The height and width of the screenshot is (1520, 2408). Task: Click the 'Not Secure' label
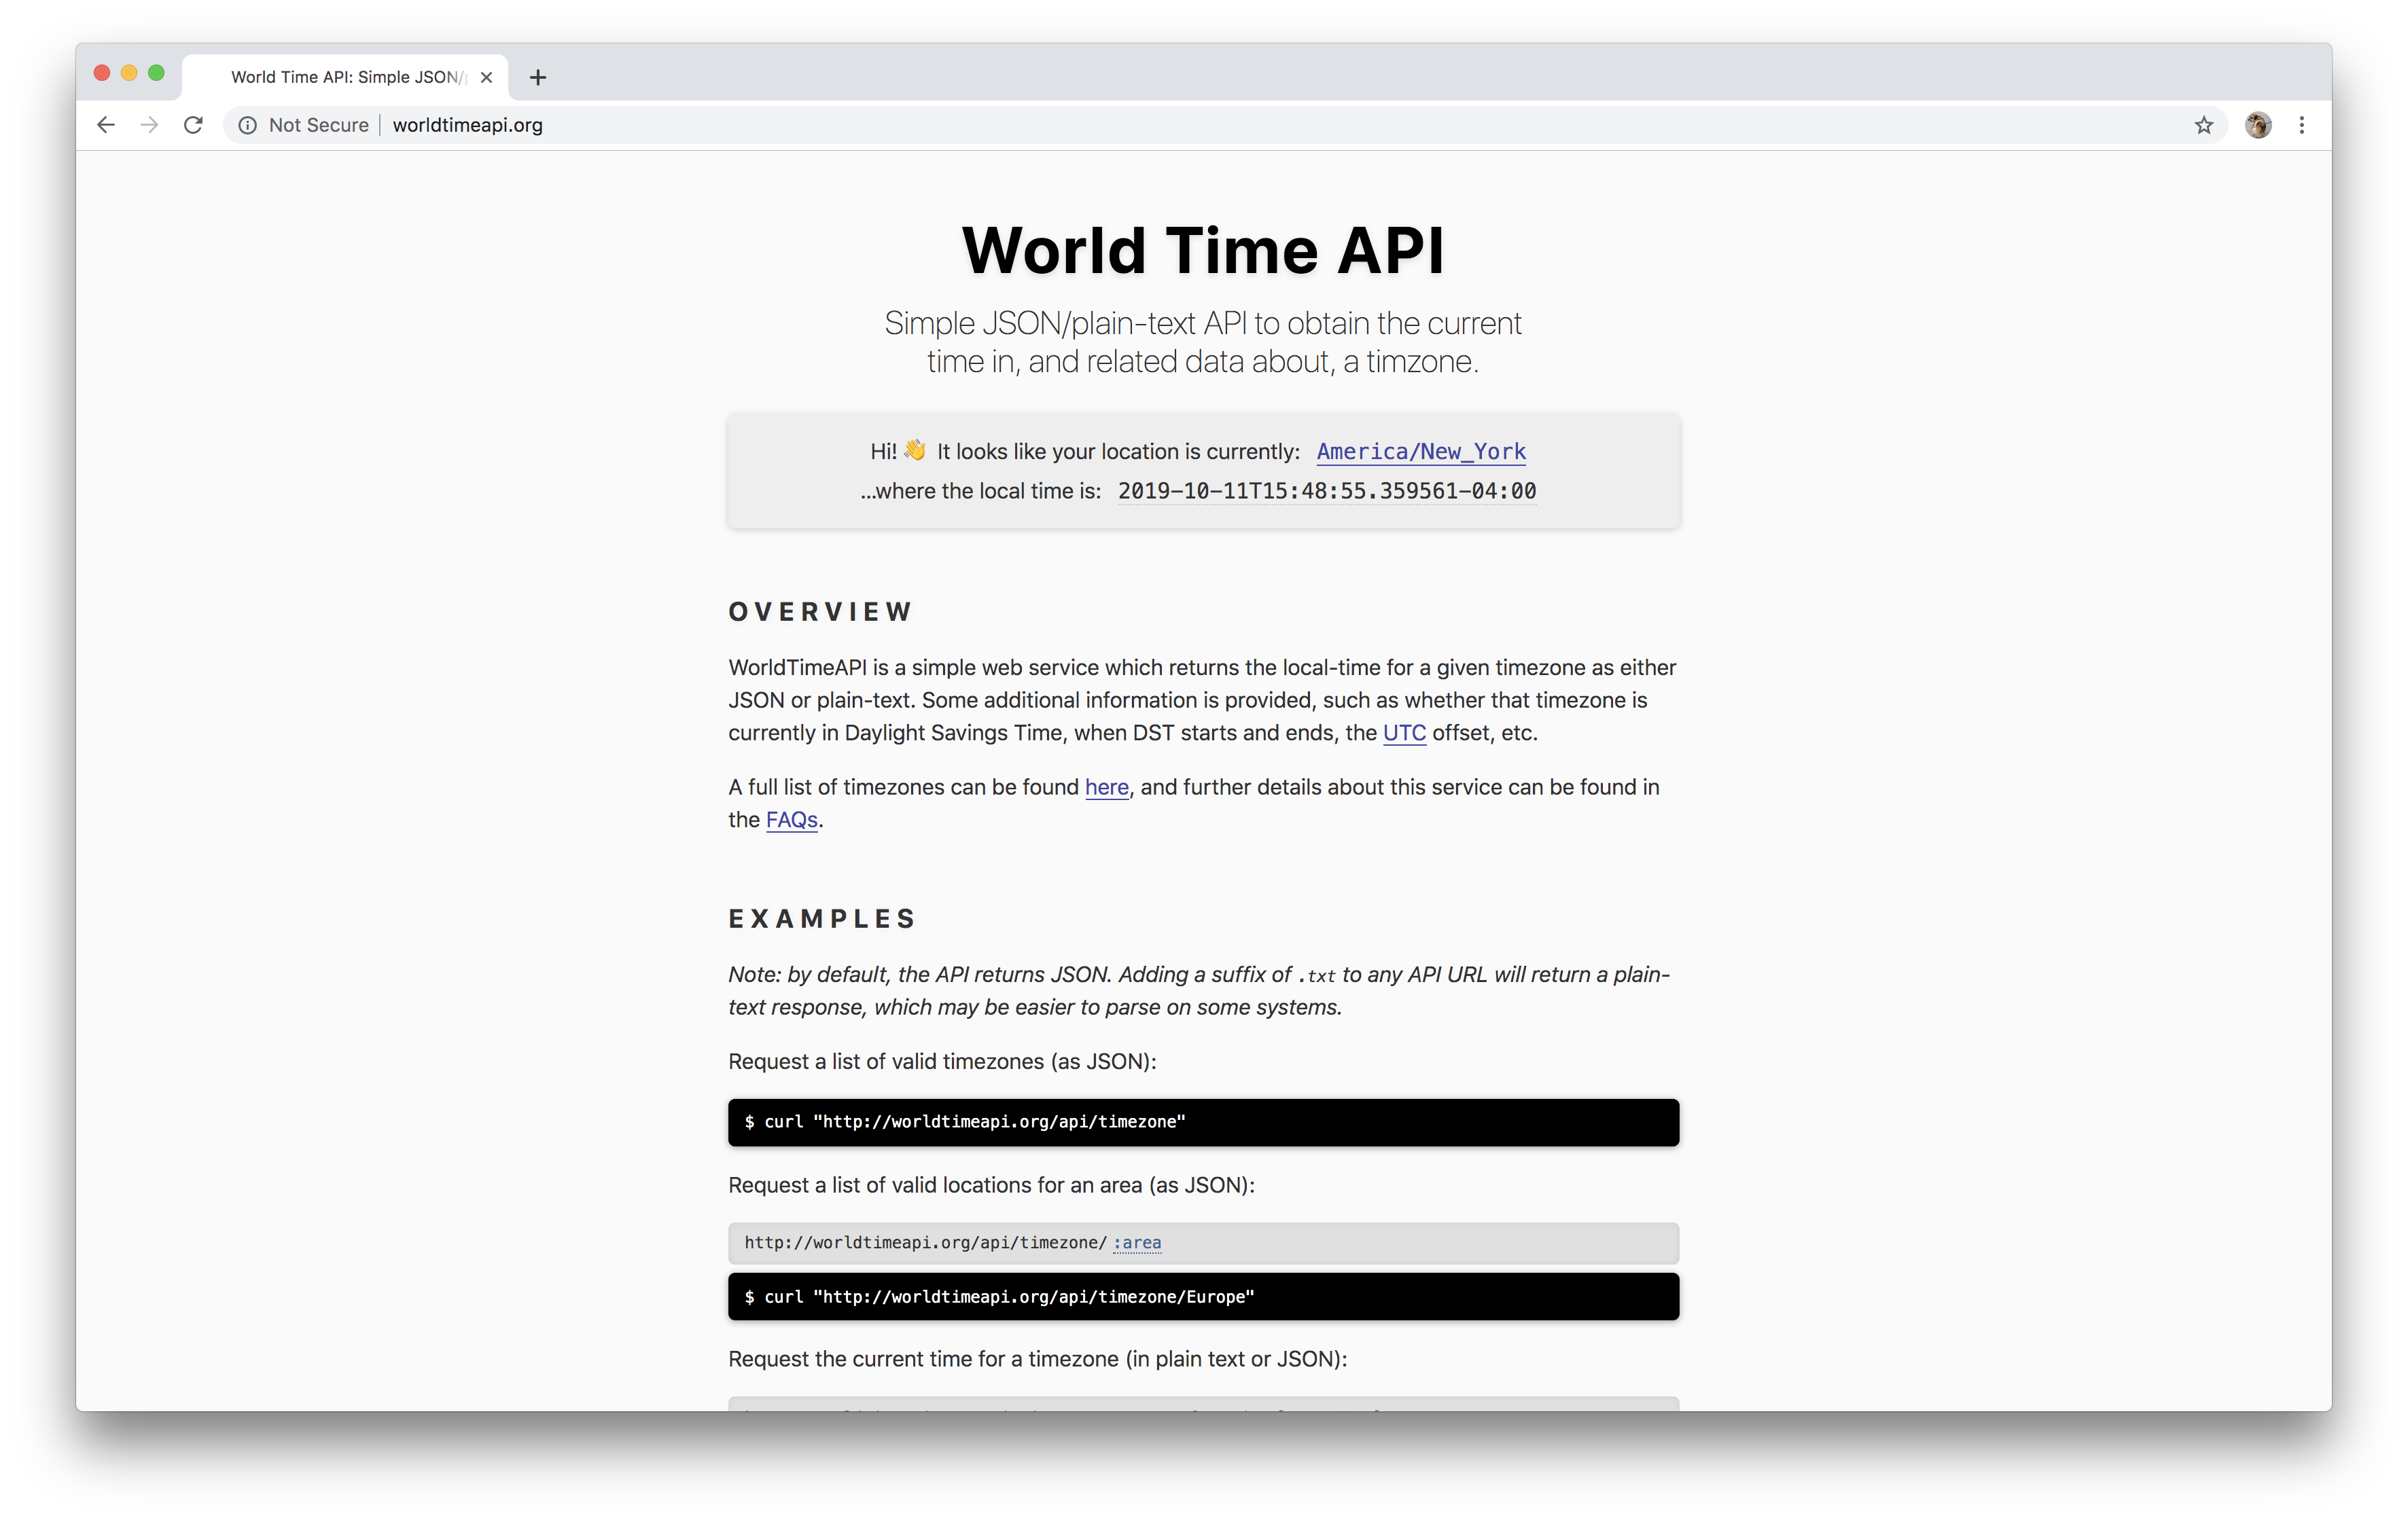pyautogui.click(x=319, y=125)
